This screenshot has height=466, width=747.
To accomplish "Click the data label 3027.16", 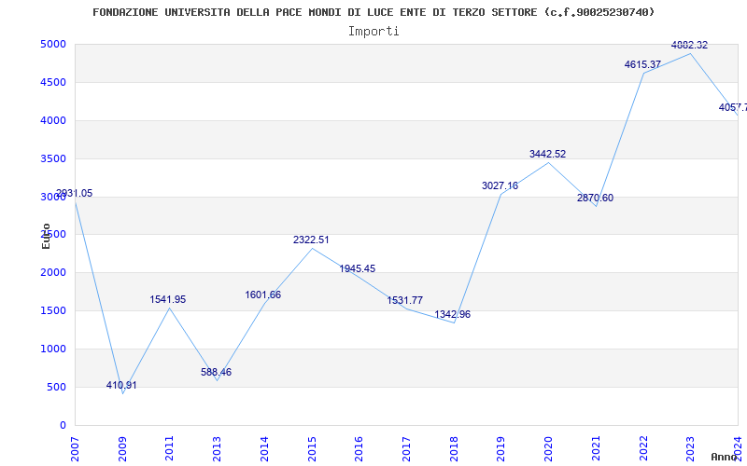I will 500,185.
